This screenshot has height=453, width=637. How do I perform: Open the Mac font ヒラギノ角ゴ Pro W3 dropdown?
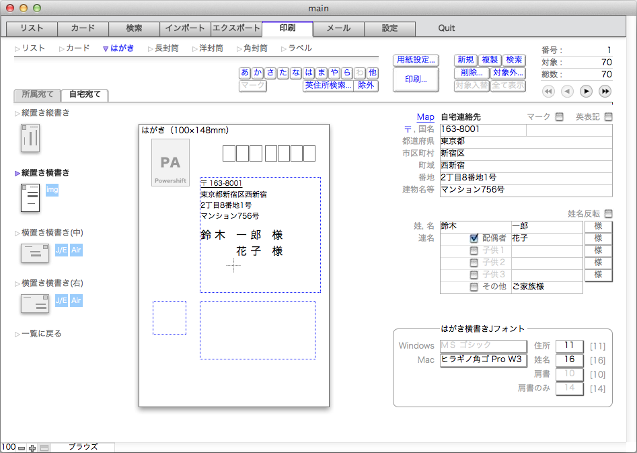point(482,359)
